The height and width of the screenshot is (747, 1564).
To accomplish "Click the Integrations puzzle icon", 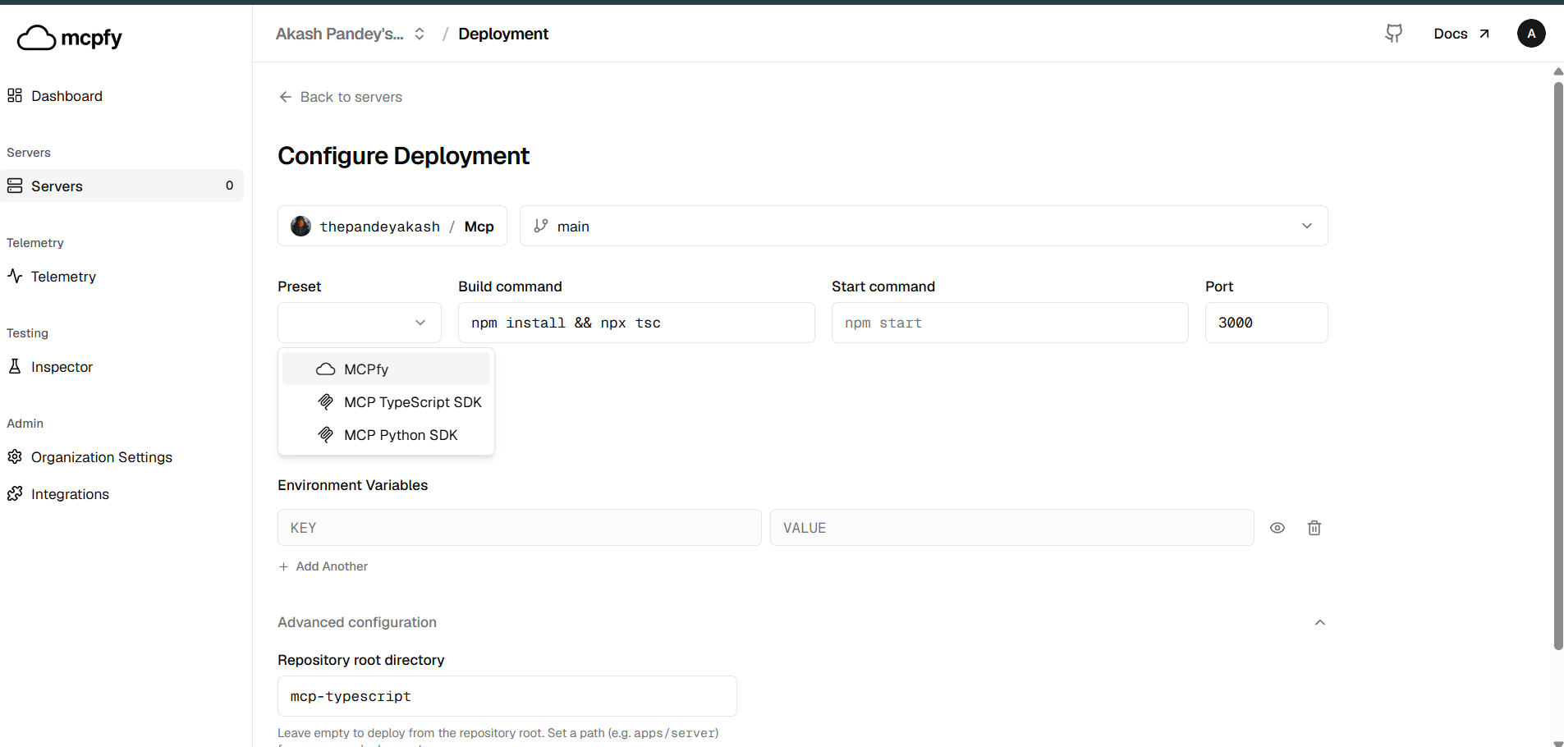I will click(15, 494).
